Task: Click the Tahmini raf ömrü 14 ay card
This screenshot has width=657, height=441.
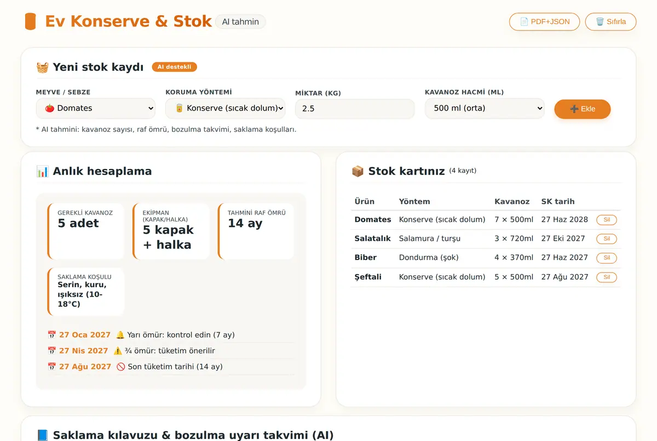Action: point(256,231)
